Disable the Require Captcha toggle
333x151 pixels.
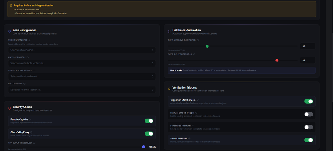coord(149,121)
